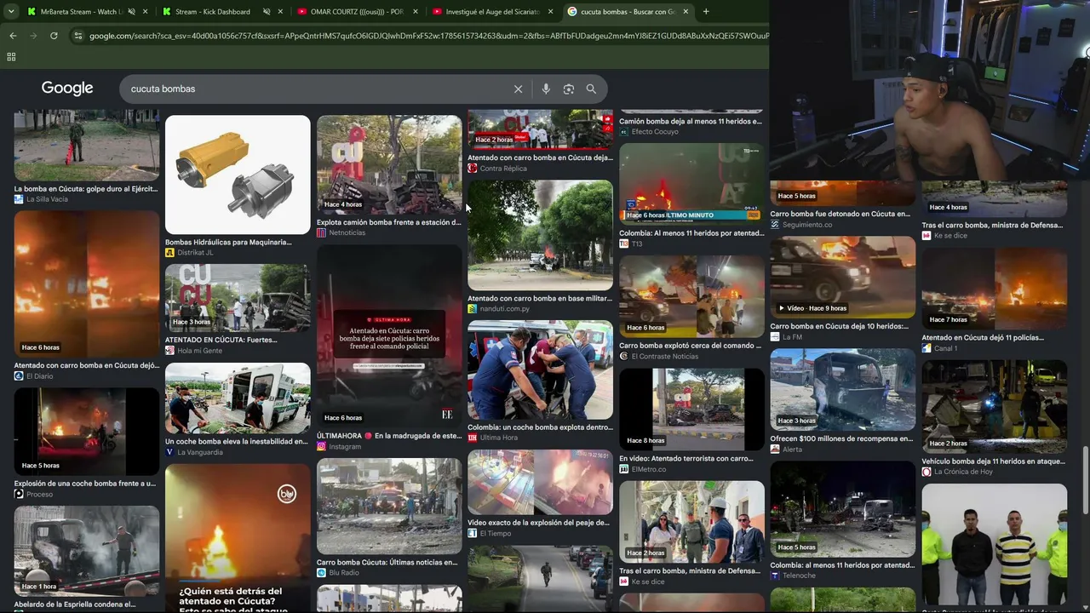Click the Instagram source icon
Image resolution: width=1090 pixels, height=613 pixels.
321,447
